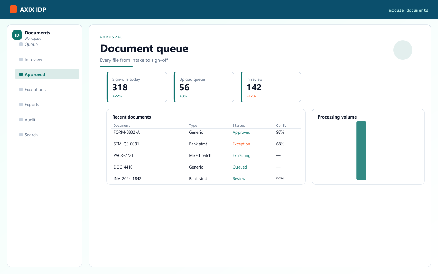Click the round avatar circle near page title
438x274 pixels.
[x=403, y=50]
